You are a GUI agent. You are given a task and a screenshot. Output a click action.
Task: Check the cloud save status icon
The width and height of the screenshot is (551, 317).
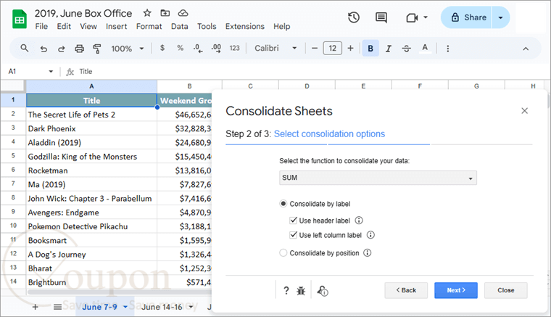(183, 13)
